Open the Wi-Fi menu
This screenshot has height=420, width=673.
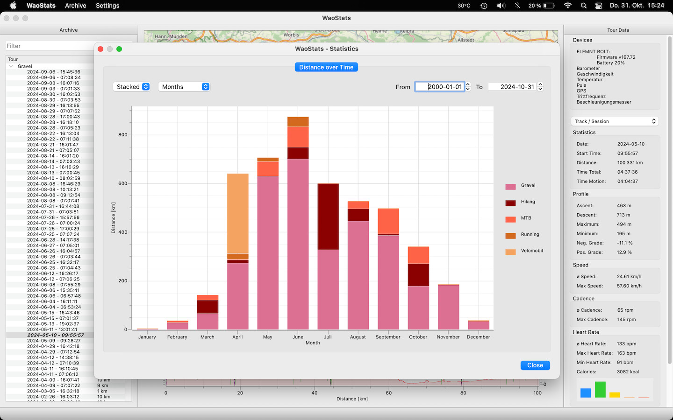(568, 6)
